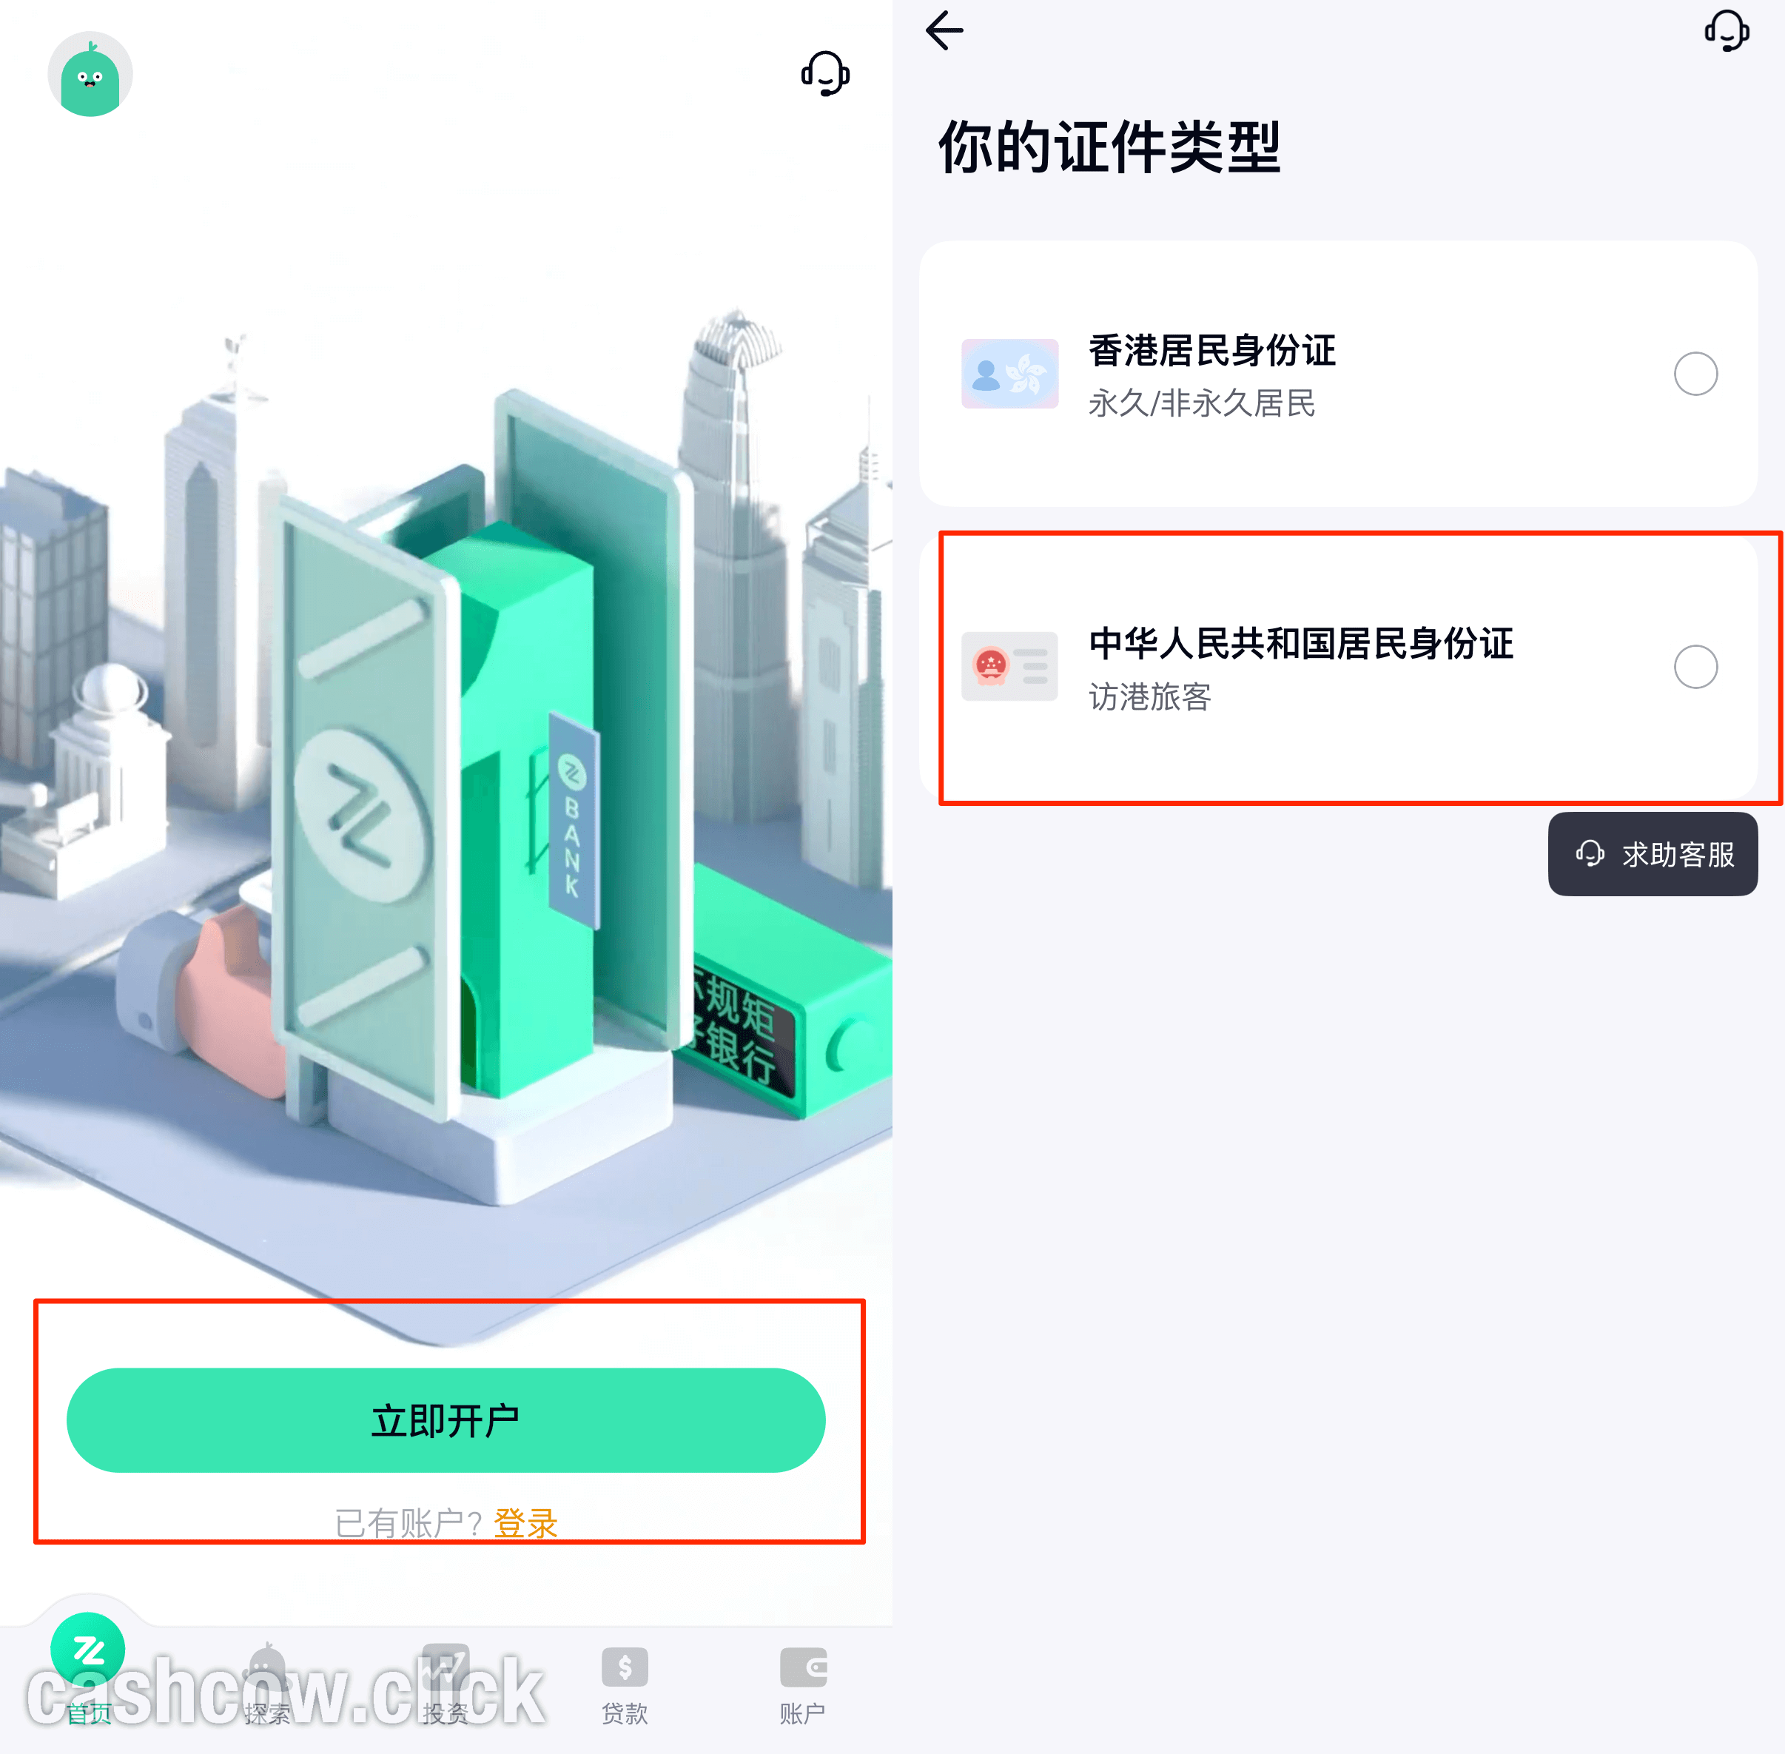The width and height of the screenshot is (1785, 1754).
Task: Tap headset icon on document type page
Action: [1726, 31]
